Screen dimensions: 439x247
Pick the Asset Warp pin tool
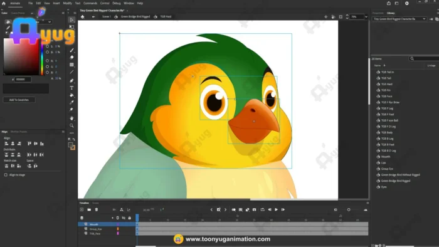tap(71, 110)
